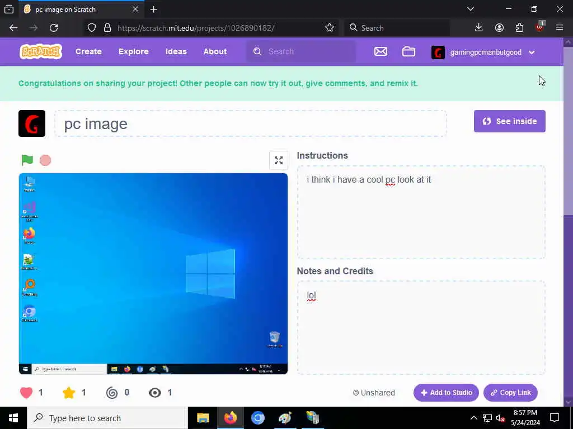Click tracking protection shield icon
The image size is (573, 429).
[92, 28]
